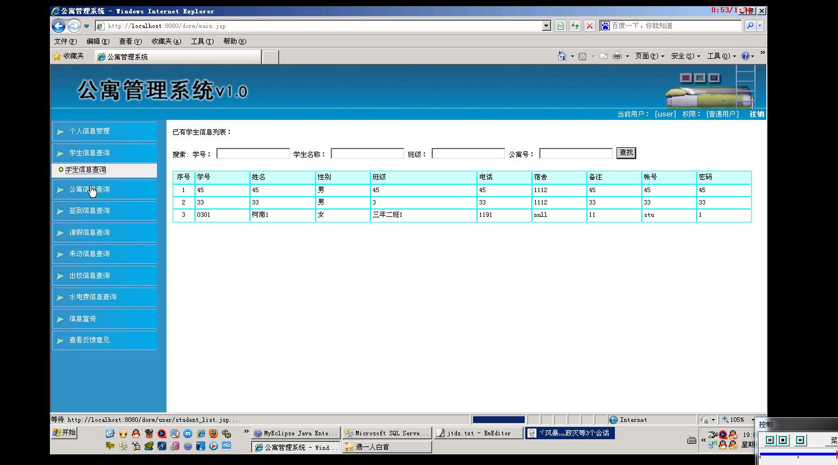Click 注销 logout link
Viewport: 838px width, 465px height.
(757, 114)
